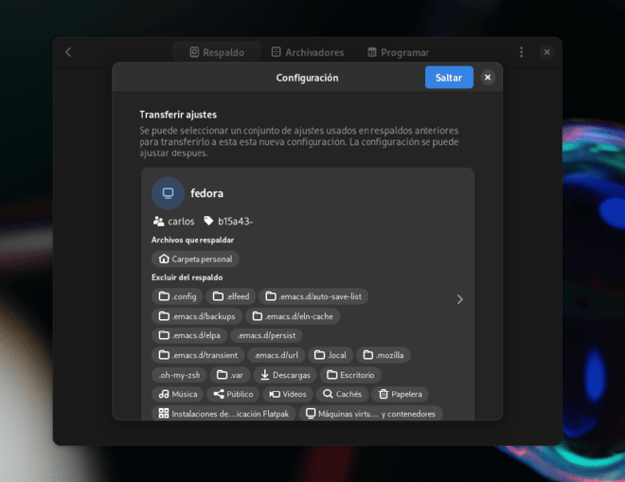Click the Archivos que respaldar label

tap(192, 240)
